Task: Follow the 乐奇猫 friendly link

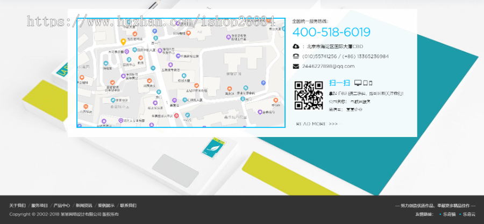Action: (450, 214)
